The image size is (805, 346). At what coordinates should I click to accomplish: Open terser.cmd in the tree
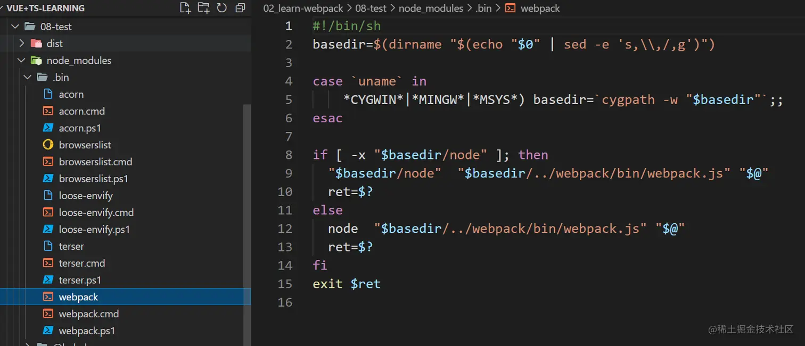82,264
